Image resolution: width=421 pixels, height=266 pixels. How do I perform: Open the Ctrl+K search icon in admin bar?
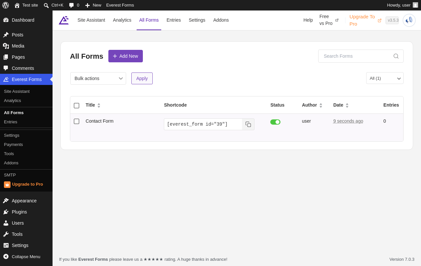46,5
